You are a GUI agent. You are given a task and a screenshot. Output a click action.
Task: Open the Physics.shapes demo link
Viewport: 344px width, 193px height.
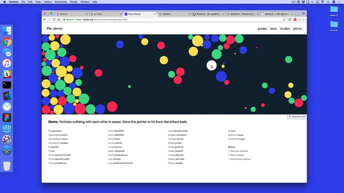coord(176,163)
